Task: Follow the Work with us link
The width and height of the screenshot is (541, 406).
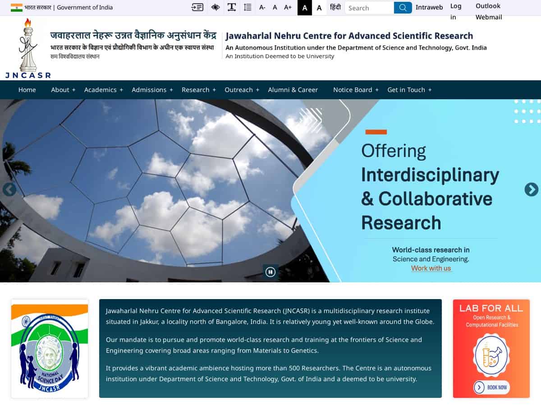Action: 431,268
